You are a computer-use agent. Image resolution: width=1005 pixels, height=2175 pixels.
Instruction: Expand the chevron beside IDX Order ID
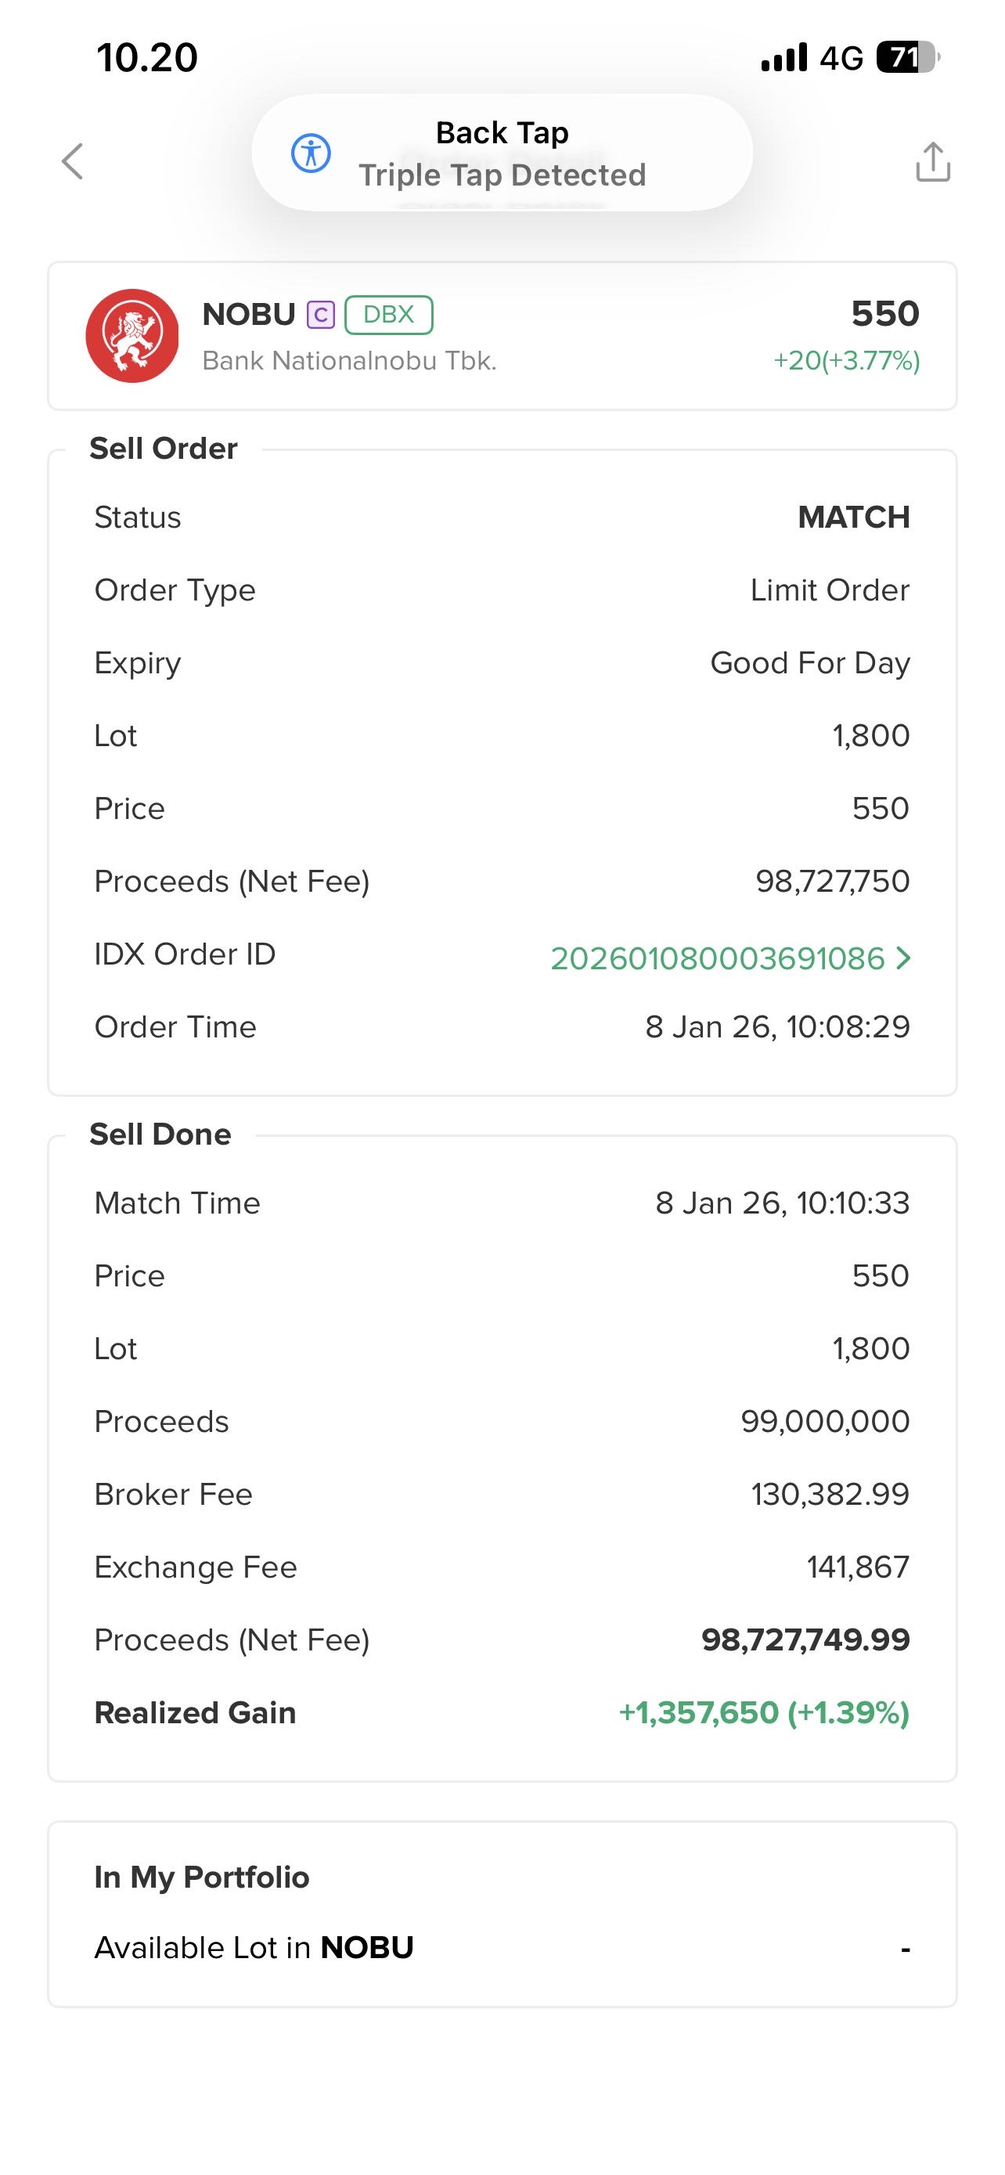click(x=903, y=958)
